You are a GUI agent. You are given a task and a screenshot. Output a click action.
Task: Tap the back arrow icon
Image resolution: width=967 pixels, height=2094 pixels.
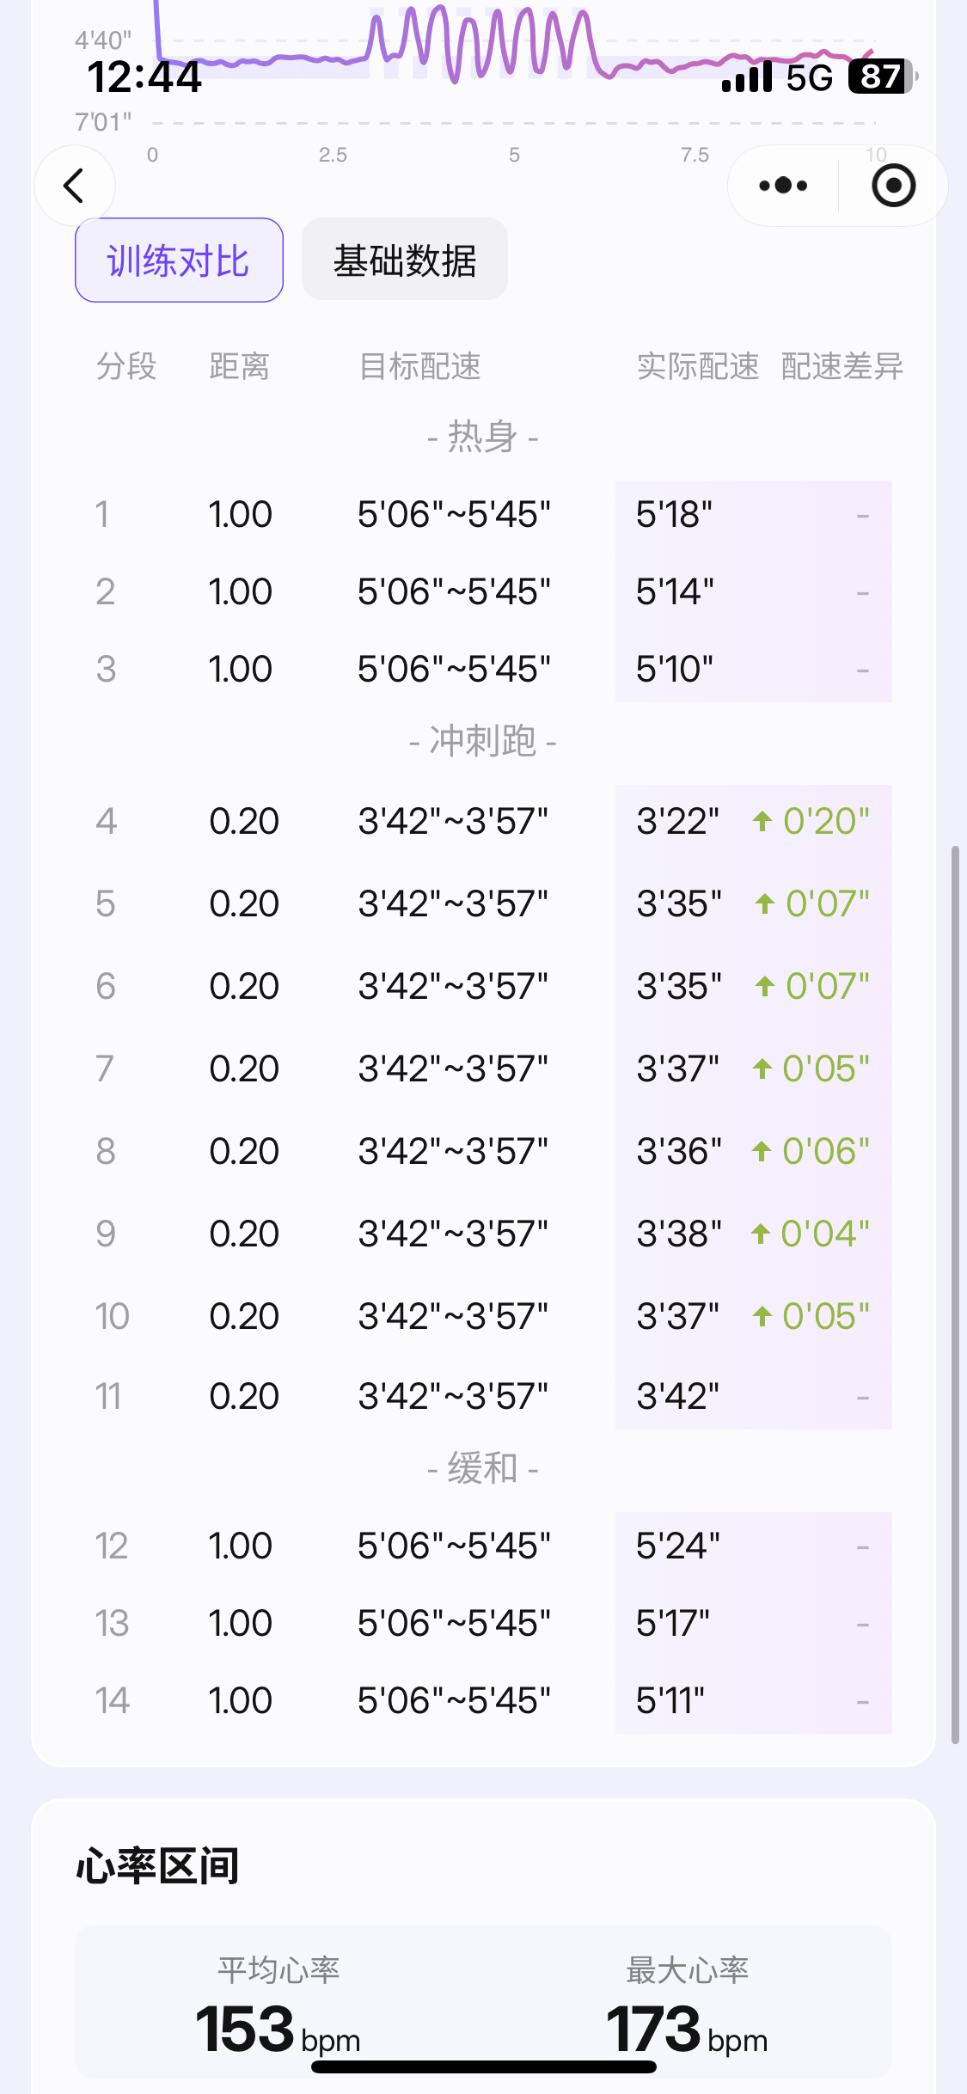coord(74,186)
